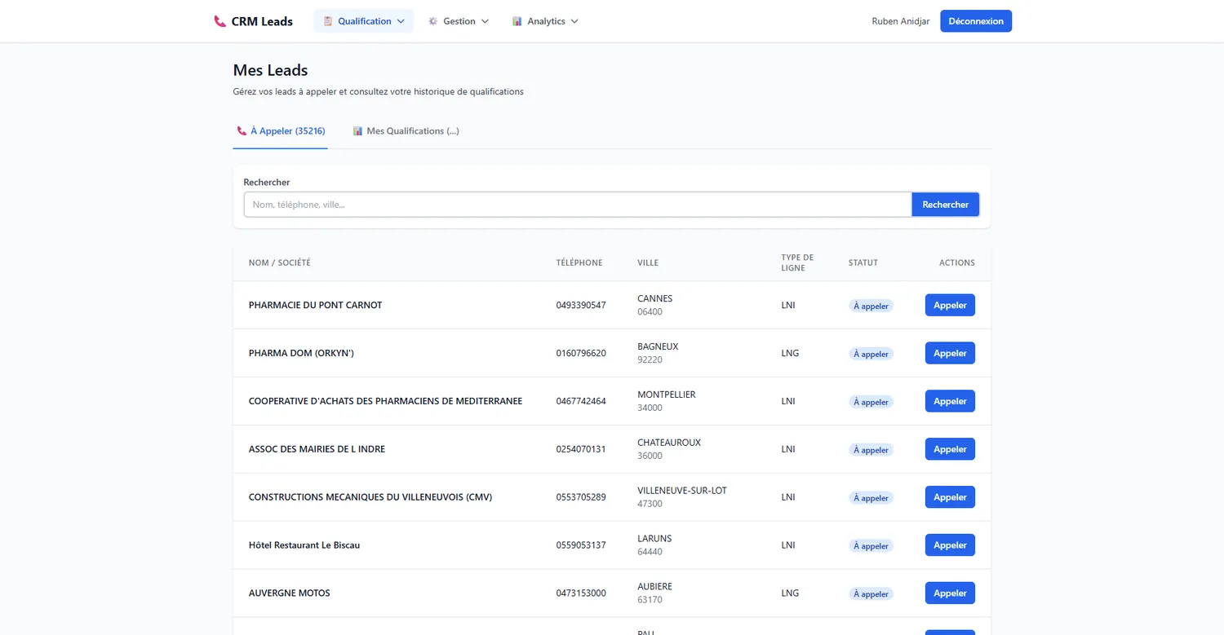Click Appeler for COOPERATIVE D'ACHATS DES PHARMACIENS

coord(950,401)
